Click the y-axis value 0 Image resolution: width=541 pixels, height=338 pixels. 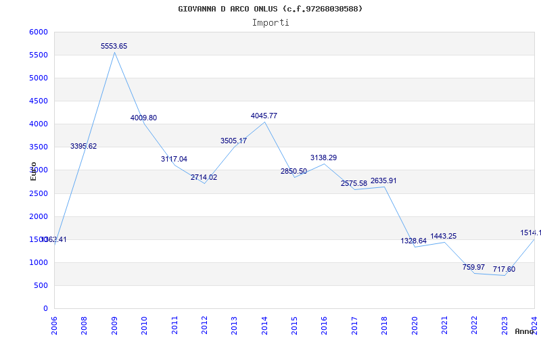coord(45,309)
